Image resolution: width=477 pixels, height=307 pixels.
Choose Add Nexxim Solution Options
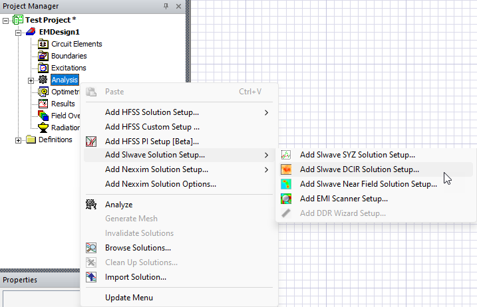(179, 184)
